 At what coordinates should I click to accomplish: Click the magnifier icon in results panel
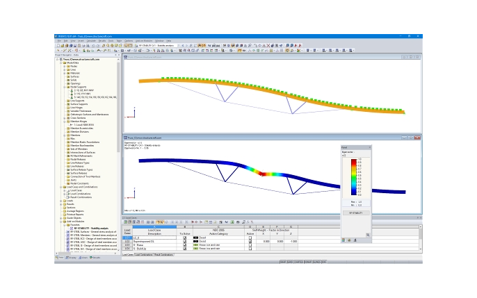coord(368,235)
